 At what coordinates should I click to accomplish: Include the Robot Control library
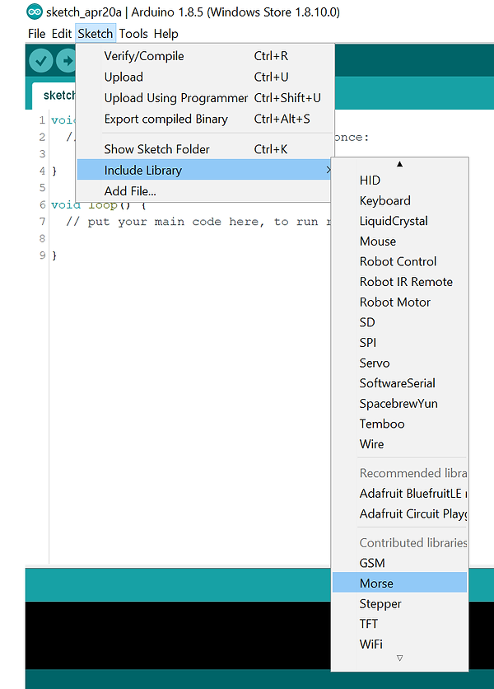399,261
